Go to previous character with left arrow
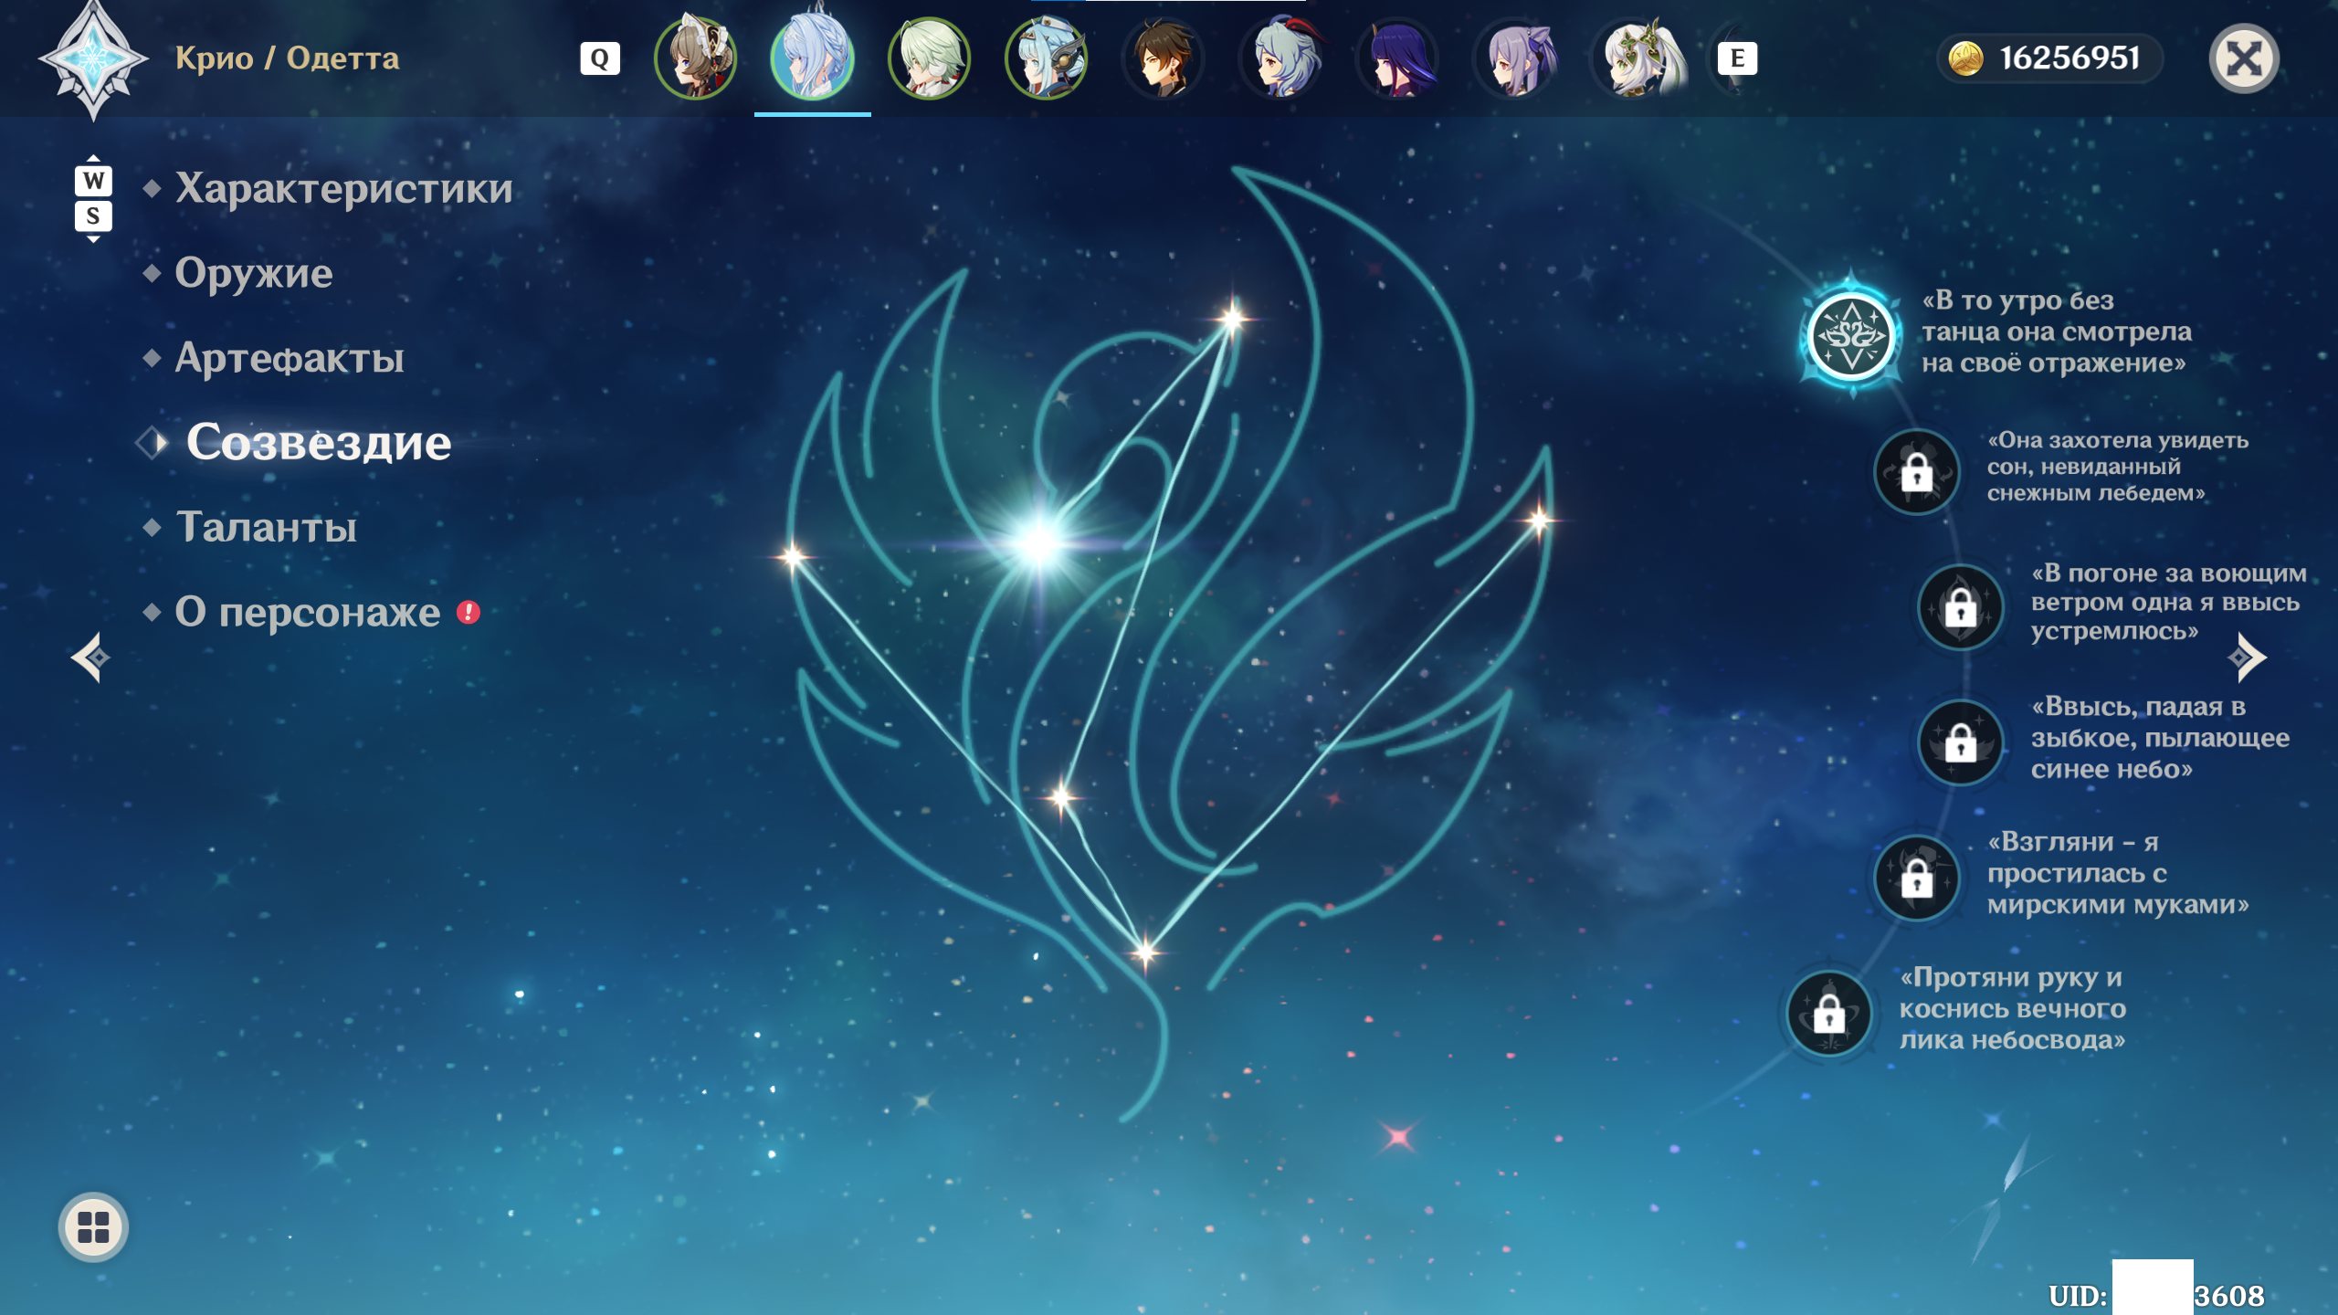The width and height of the screenshot is (2338, 1315). 91,657
